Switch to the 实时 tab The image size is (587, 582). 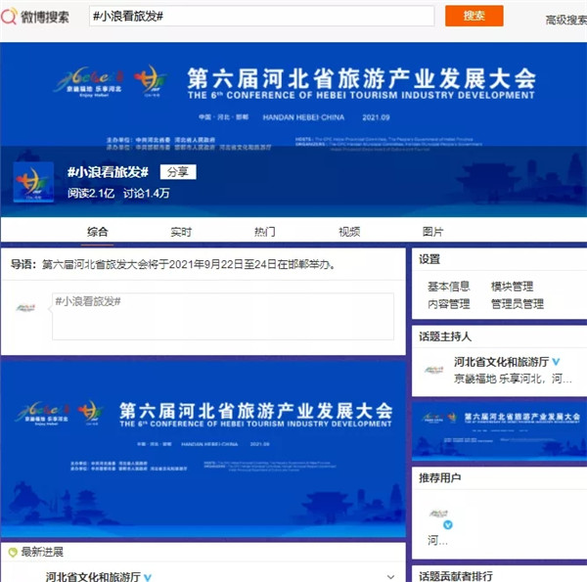coord(181,232)
